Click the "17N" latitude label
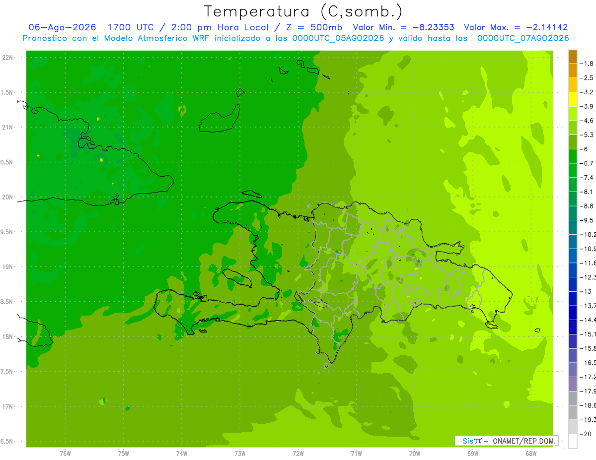 (8, 406)
